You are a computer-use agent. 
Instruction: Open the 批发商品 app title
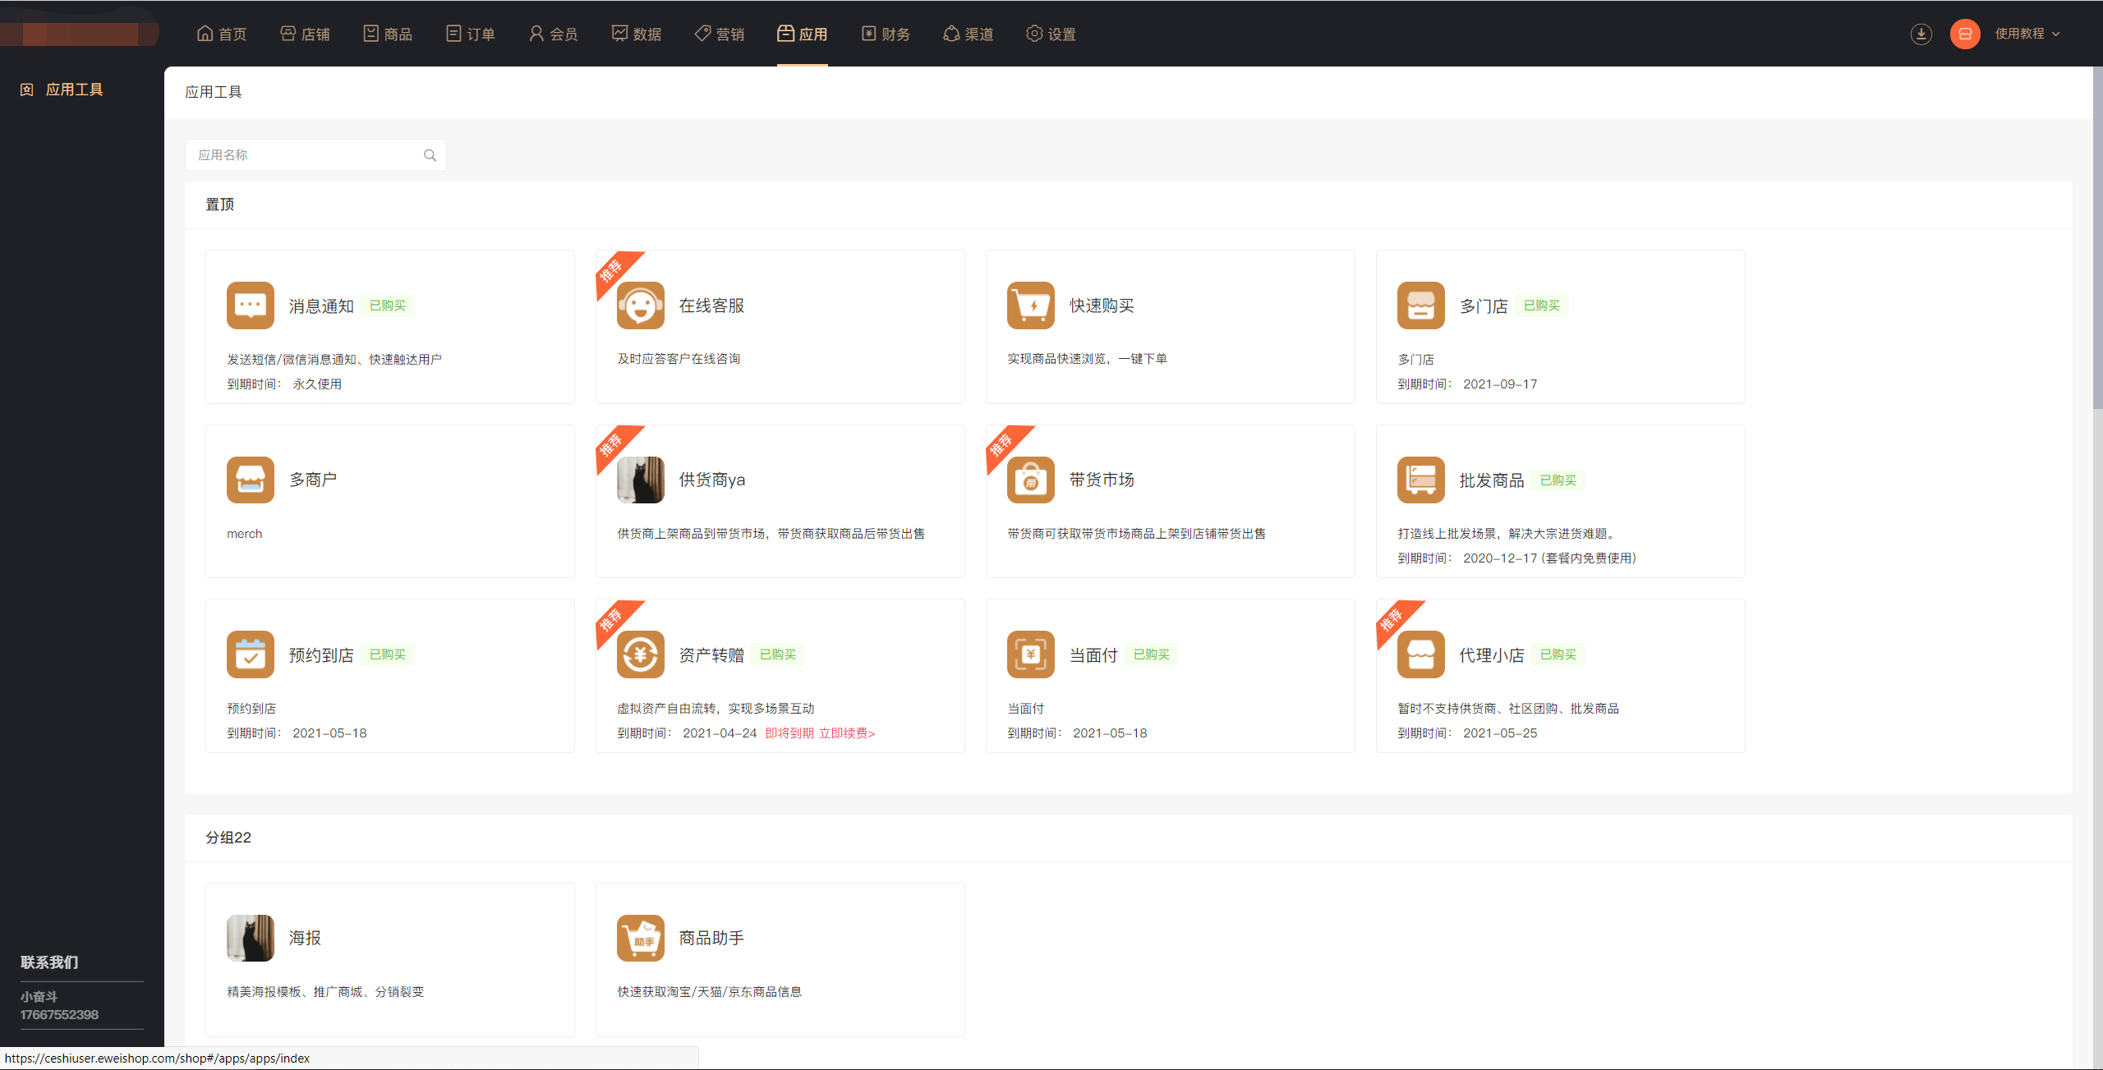tap(1491, 480)
